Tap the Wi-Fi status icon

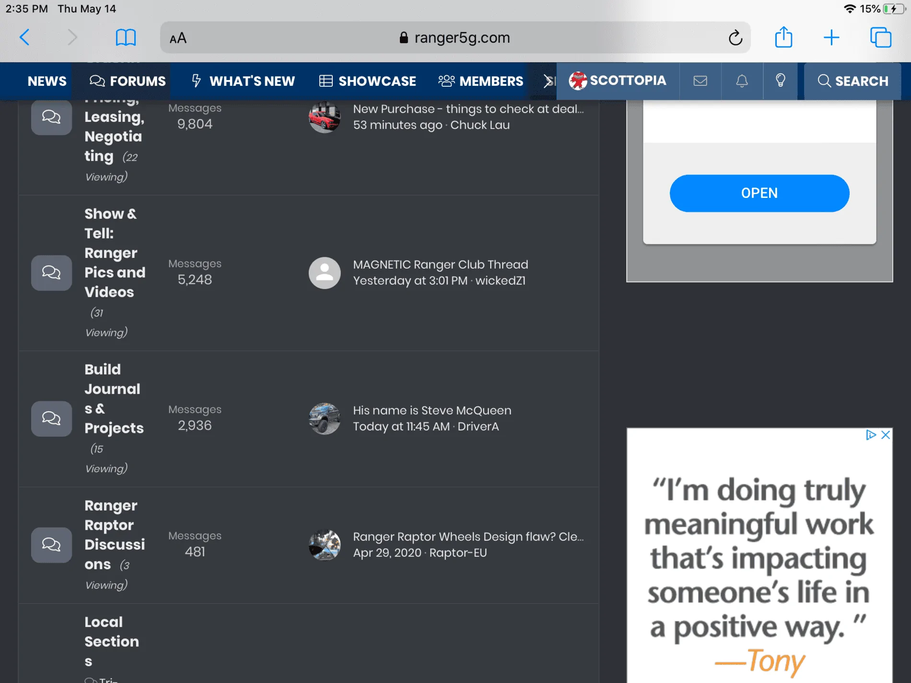pyautogui.click(x=850, y=9)
